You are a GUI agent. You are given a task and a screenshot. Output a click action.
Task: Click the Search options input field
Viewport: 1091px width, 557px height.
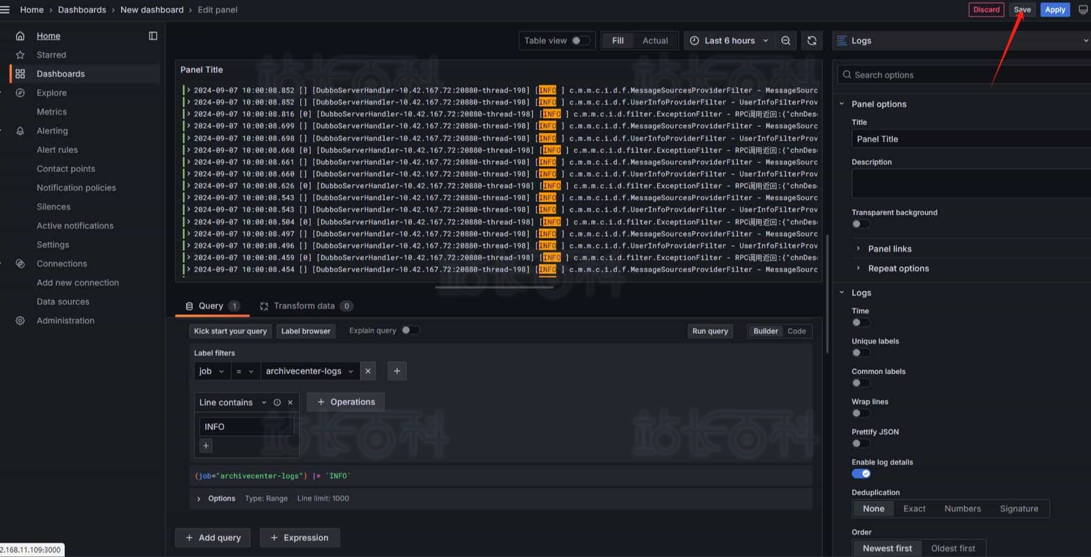tap(968, 75)
